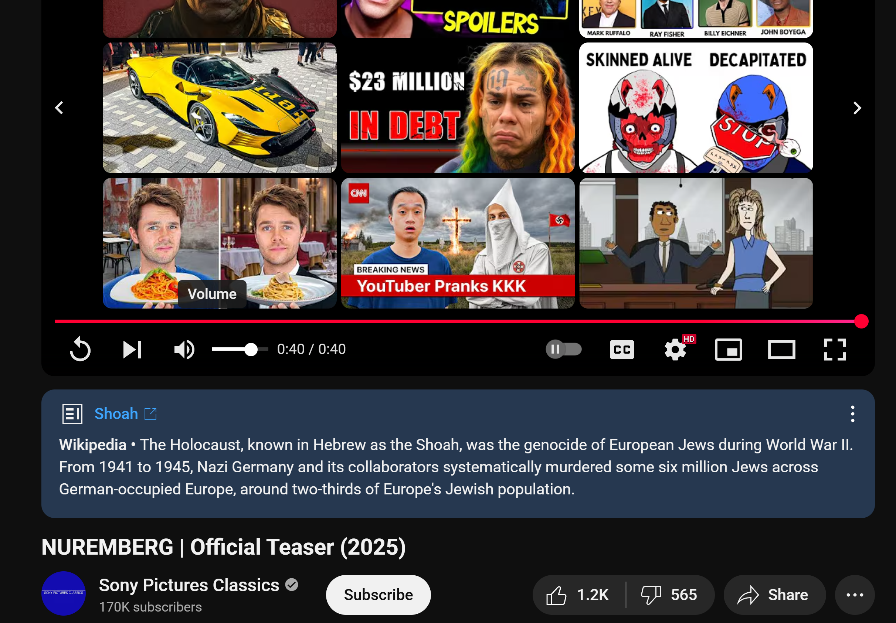Toggle the autoplay switch
This screenshot has width=896, height=623.
pyautogui.click(x=564, y=349)
